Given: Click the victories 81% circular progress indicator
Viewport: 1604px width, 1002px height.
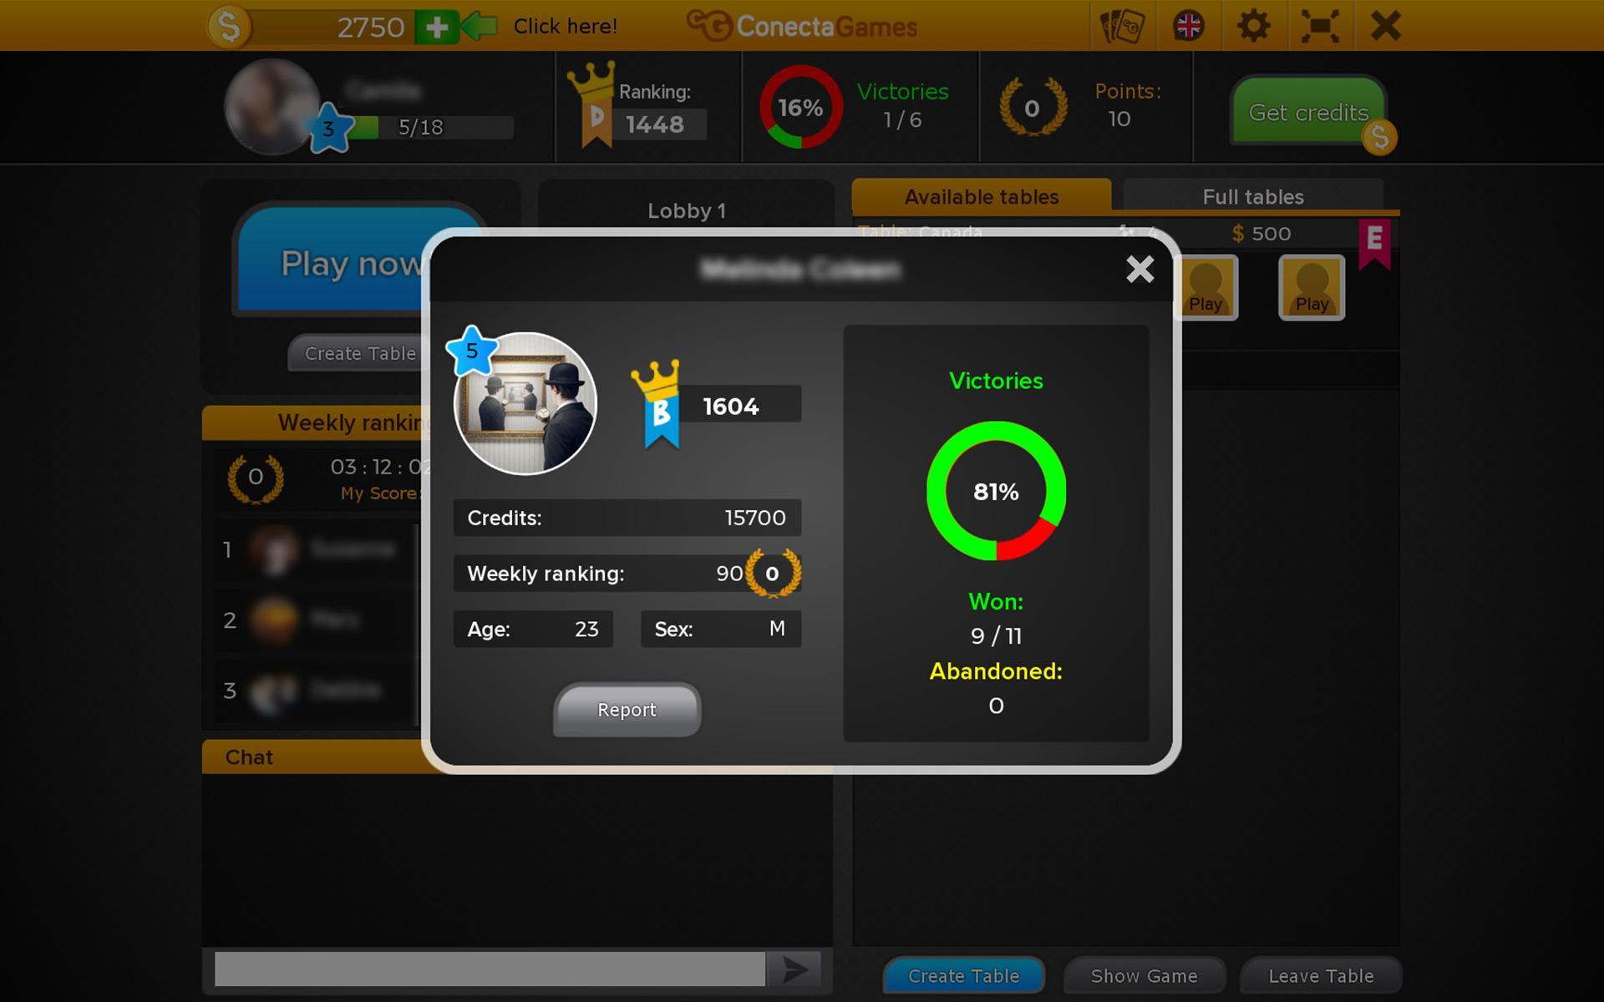Looking at the screenshot, I should coord(994,491).
